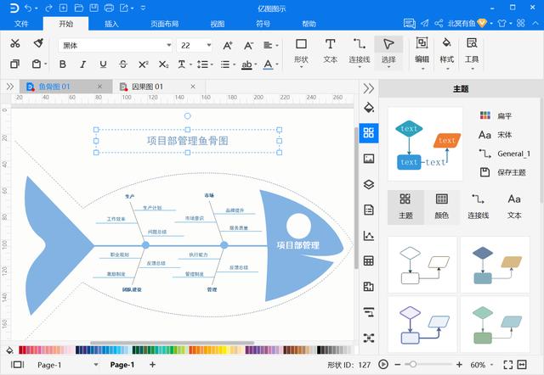The height and width of the screenshot is (375, 544).
Task: Open the Table panel in right sidebar
Action: 368,261
